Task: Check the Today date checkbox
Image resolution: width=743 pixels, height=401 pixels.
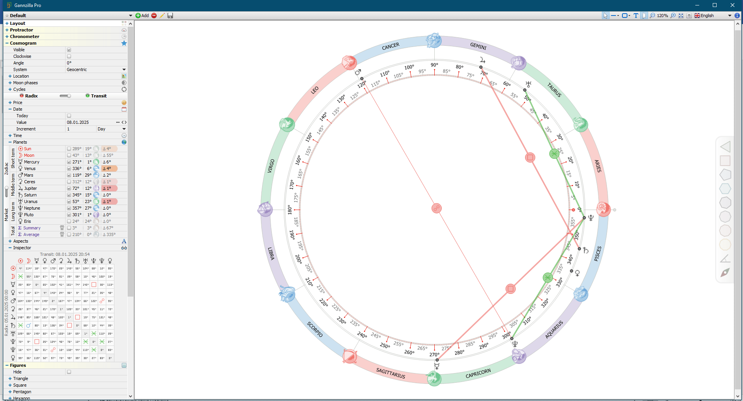Action: click(x=69, y=116)
